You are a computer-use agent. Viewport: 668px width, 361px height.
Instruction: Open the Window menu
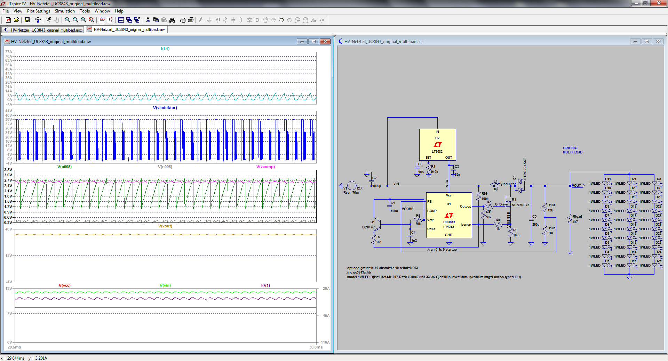tap(102, 11)
